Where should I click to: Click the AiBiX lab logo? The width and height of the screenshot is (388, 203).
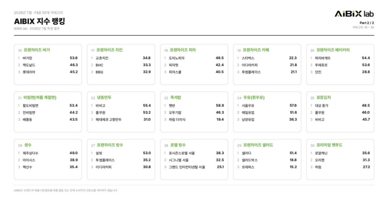(x=354, y=14)
